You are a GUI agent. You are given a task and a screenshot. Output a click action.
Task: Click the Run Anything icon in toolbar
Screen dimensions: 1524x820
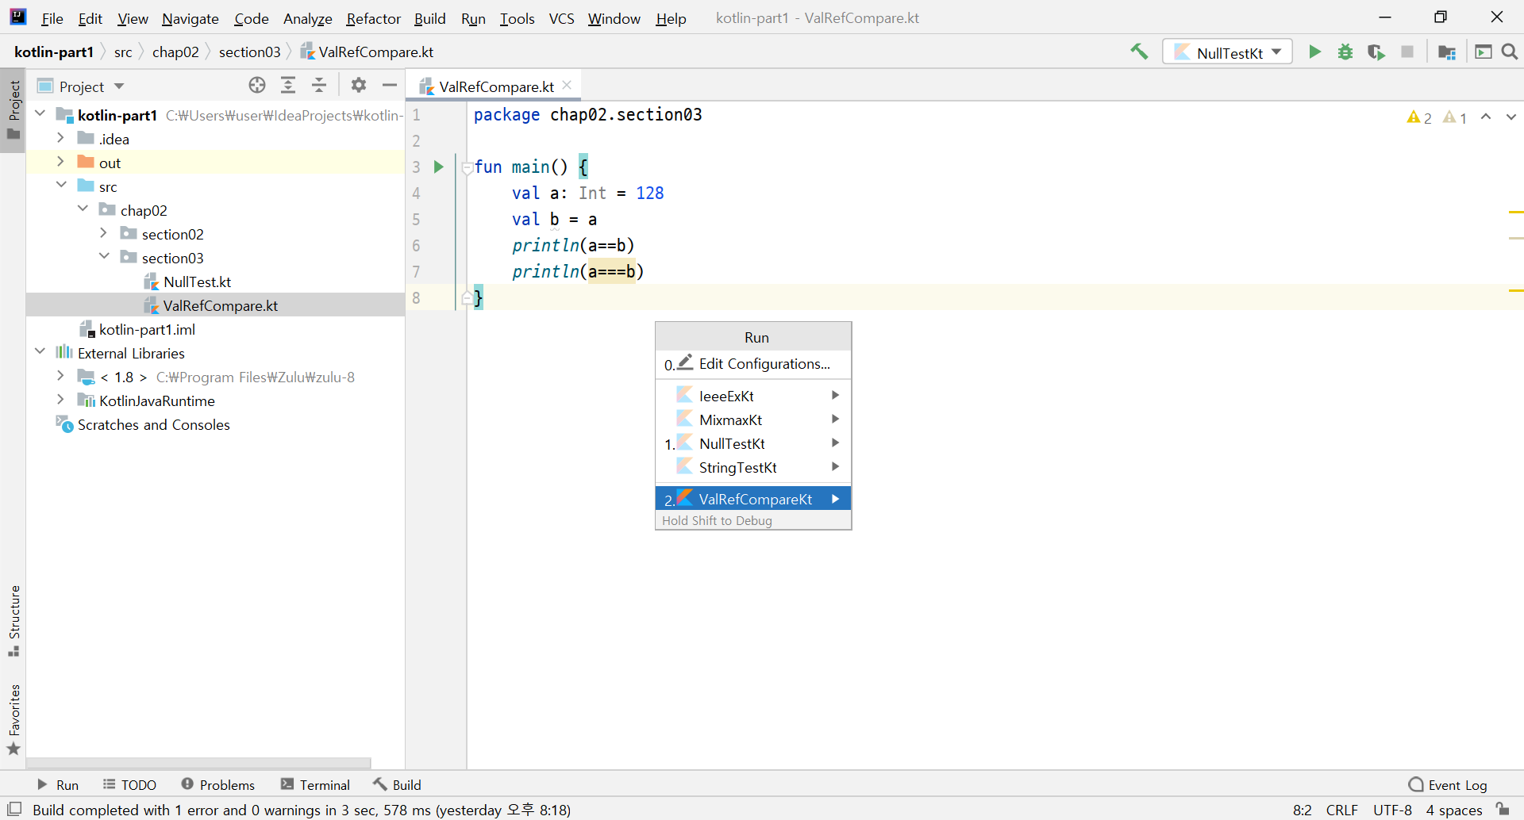[1483, 52]
